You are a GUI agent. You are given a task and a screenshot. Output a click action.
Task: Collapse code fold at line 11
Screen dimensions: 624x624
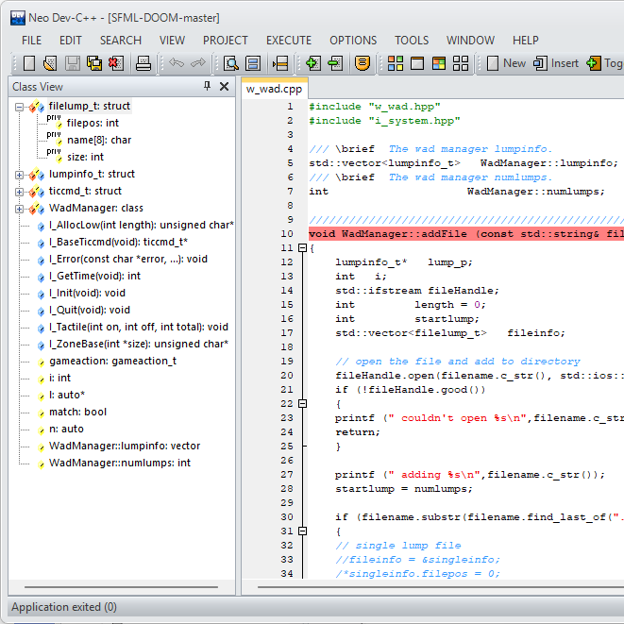[302, 248]
